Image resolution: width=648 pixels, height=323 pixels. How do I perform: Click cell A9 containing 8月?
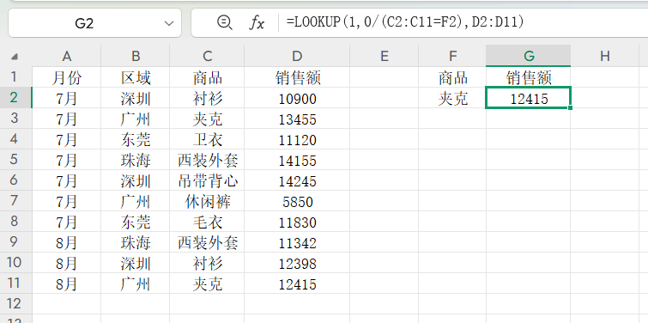[67, 243]
